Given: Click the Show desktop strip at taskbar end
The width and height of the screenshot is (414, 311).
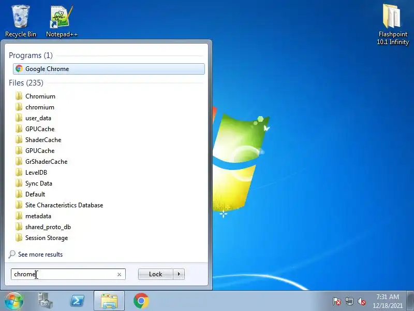Looking at the screenshot, I should (410, 301).
